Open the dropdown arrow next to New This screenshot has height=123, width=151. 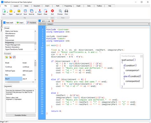coord(7,12)
